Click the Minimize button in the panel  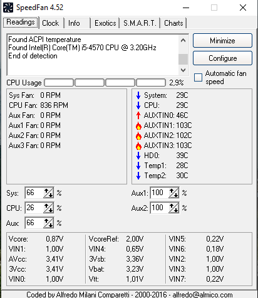[222, 41]
